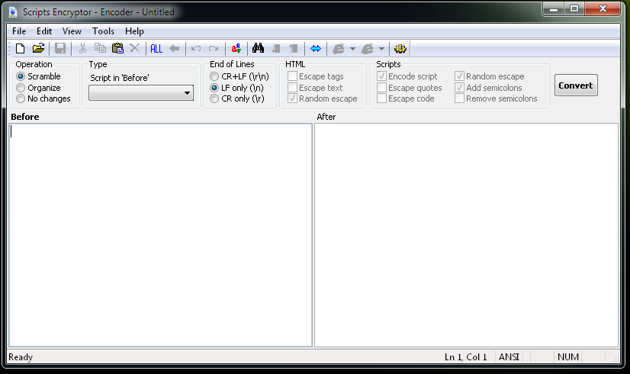Select the Organize operation
This screenshot has height=374, width=630.
(x=39, y=88)
